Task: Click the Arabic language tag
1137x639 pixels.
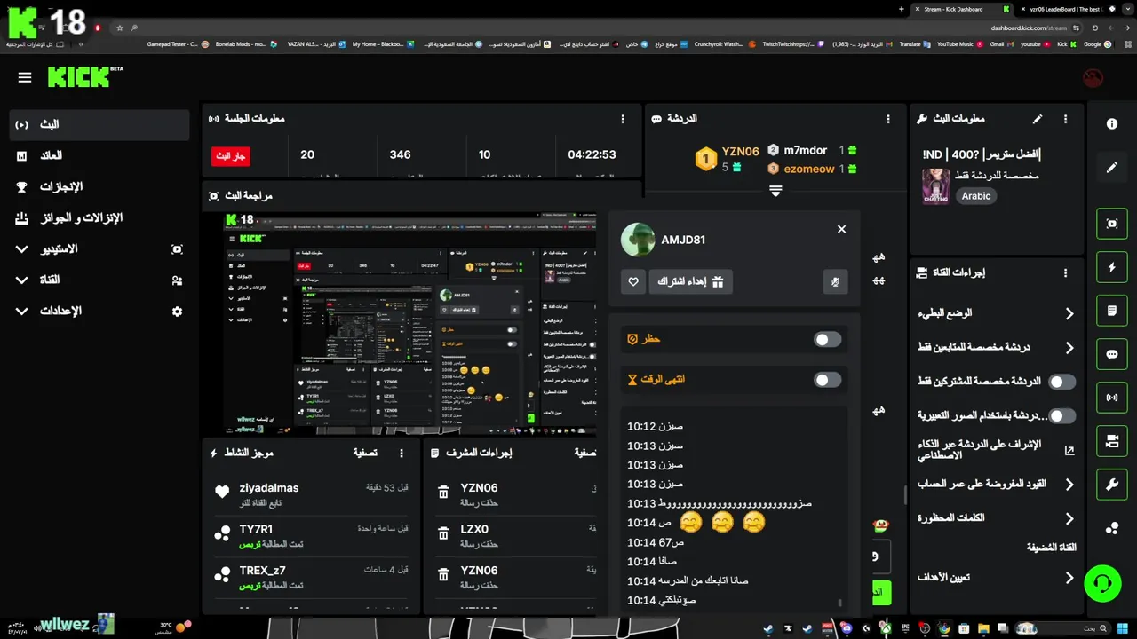Action: [x=976, y=196]
